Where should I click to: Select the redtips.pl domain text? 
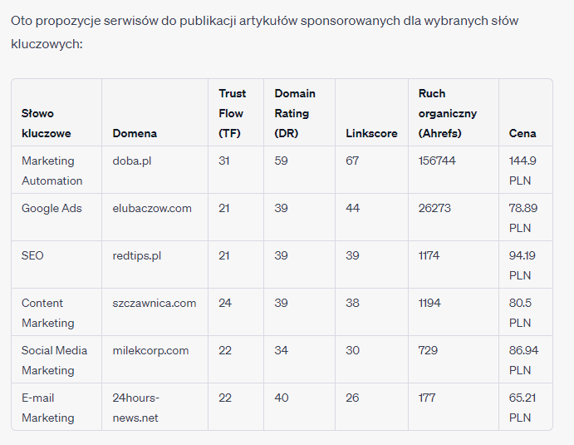point(136,255)
